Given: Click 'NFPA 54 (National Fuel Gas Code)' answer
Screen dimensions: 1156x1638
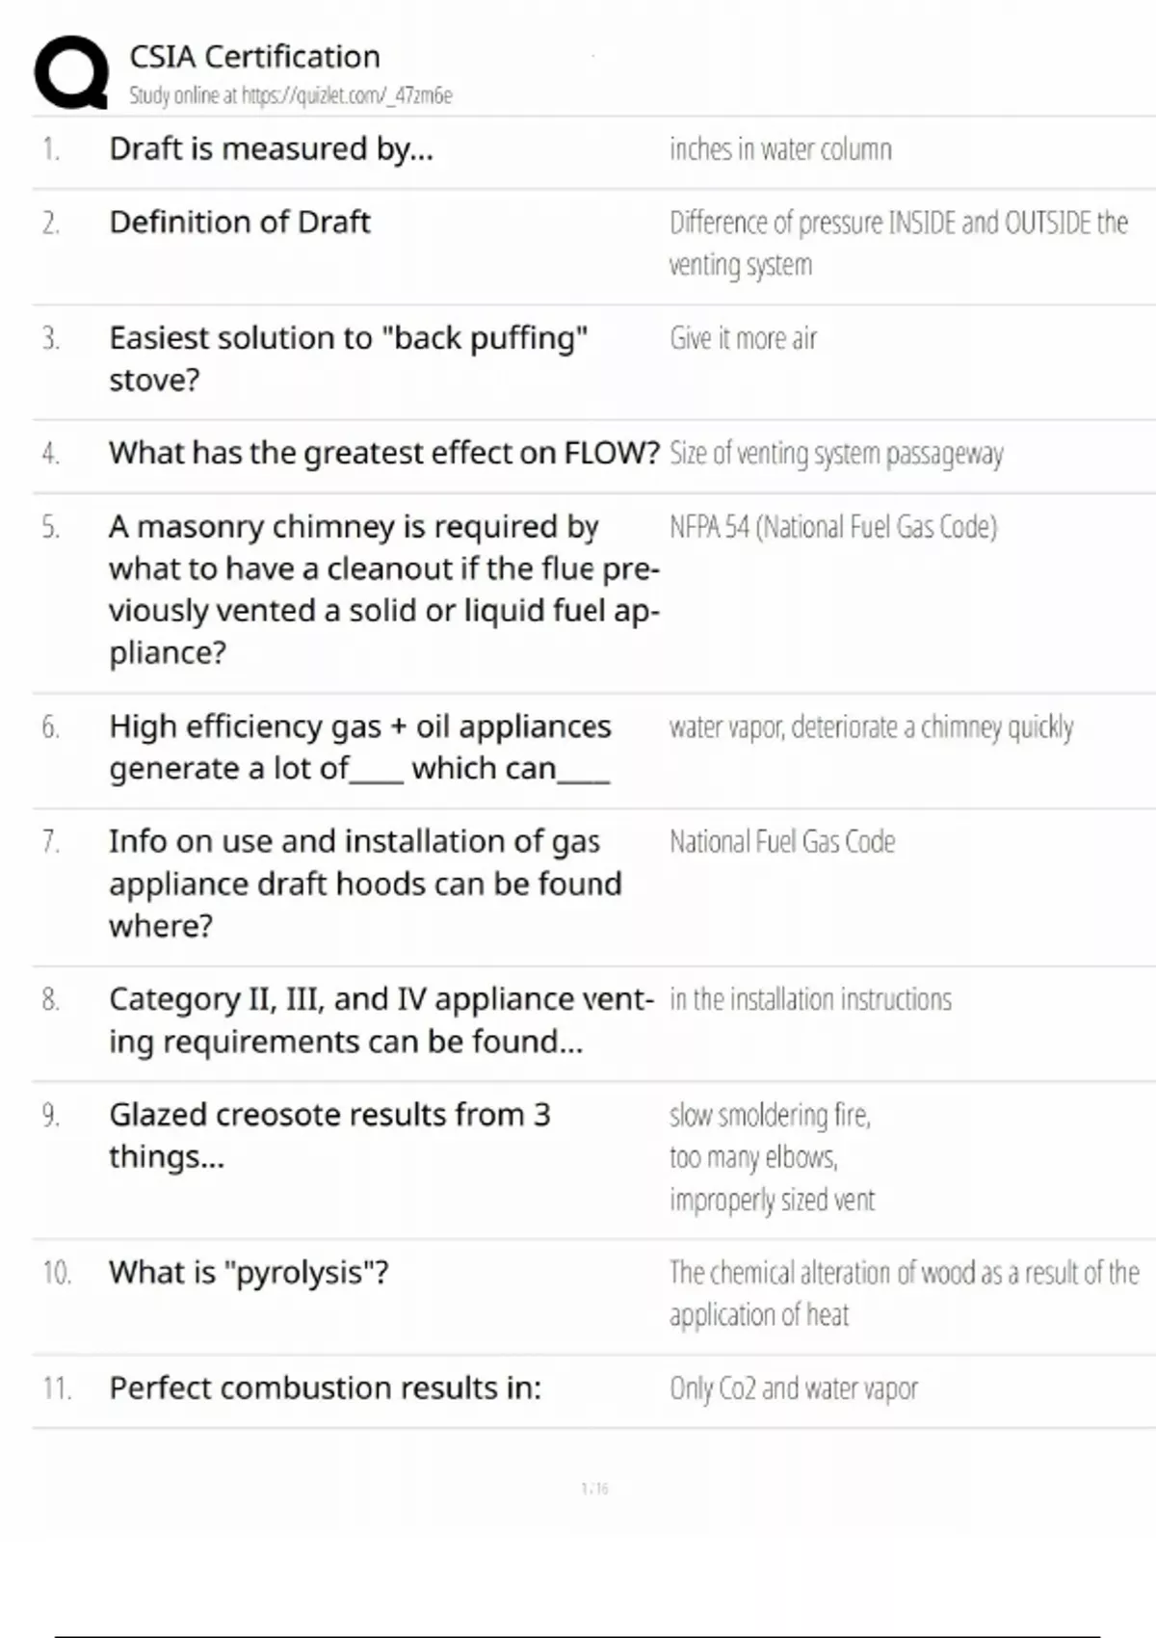Looking at the screenshot, I should coord(833,527).
